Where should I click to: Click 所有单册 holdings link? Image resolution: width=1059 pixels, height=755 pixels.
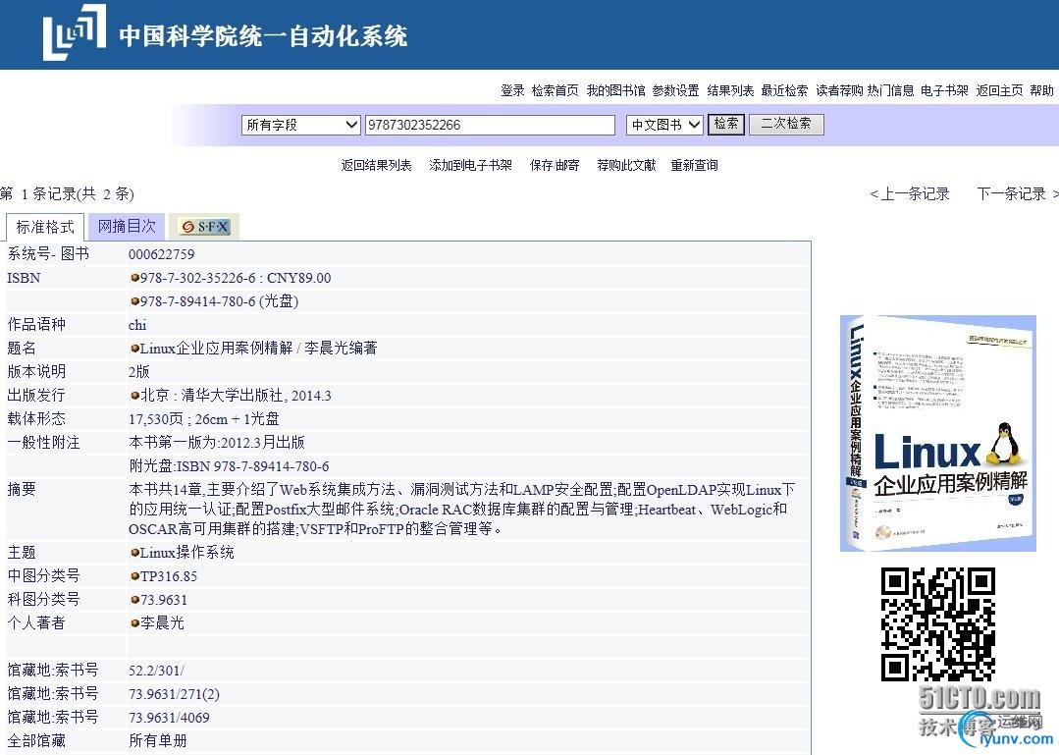[157, 741]
